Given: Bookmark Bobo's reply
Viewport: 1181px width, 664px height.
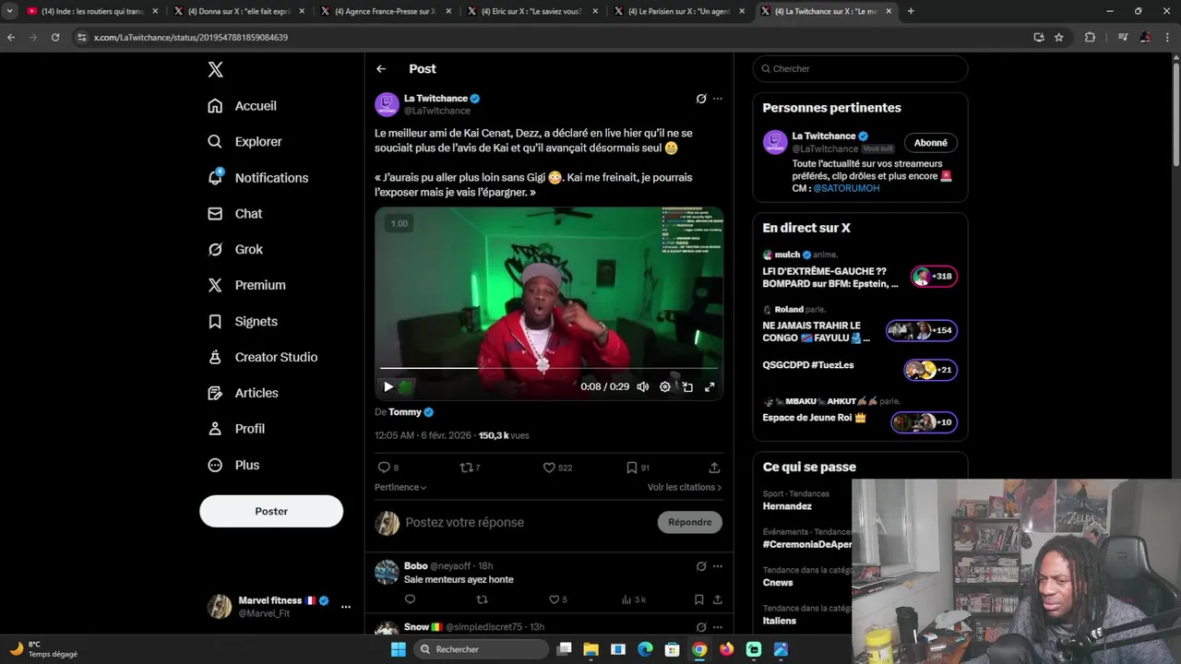Looking at the screenshot, I should pyautogui.click(x=698, y=599).
